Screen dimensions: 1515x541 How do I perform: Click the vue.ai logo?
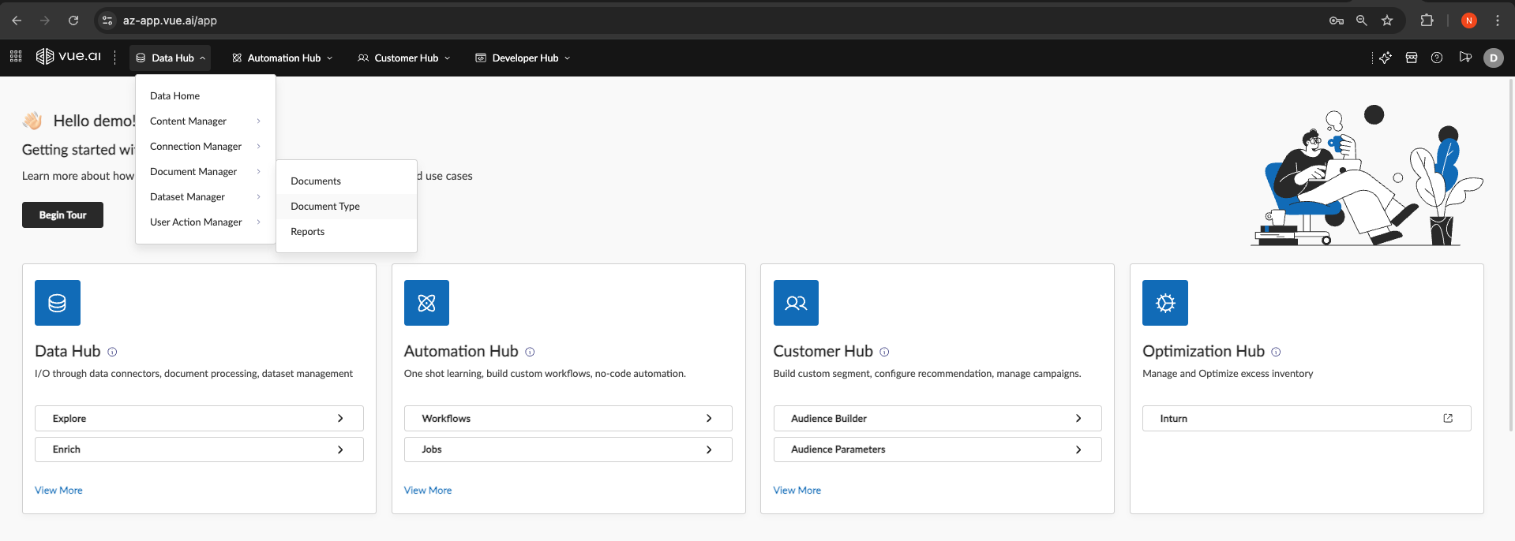click(x=69, y=57)
